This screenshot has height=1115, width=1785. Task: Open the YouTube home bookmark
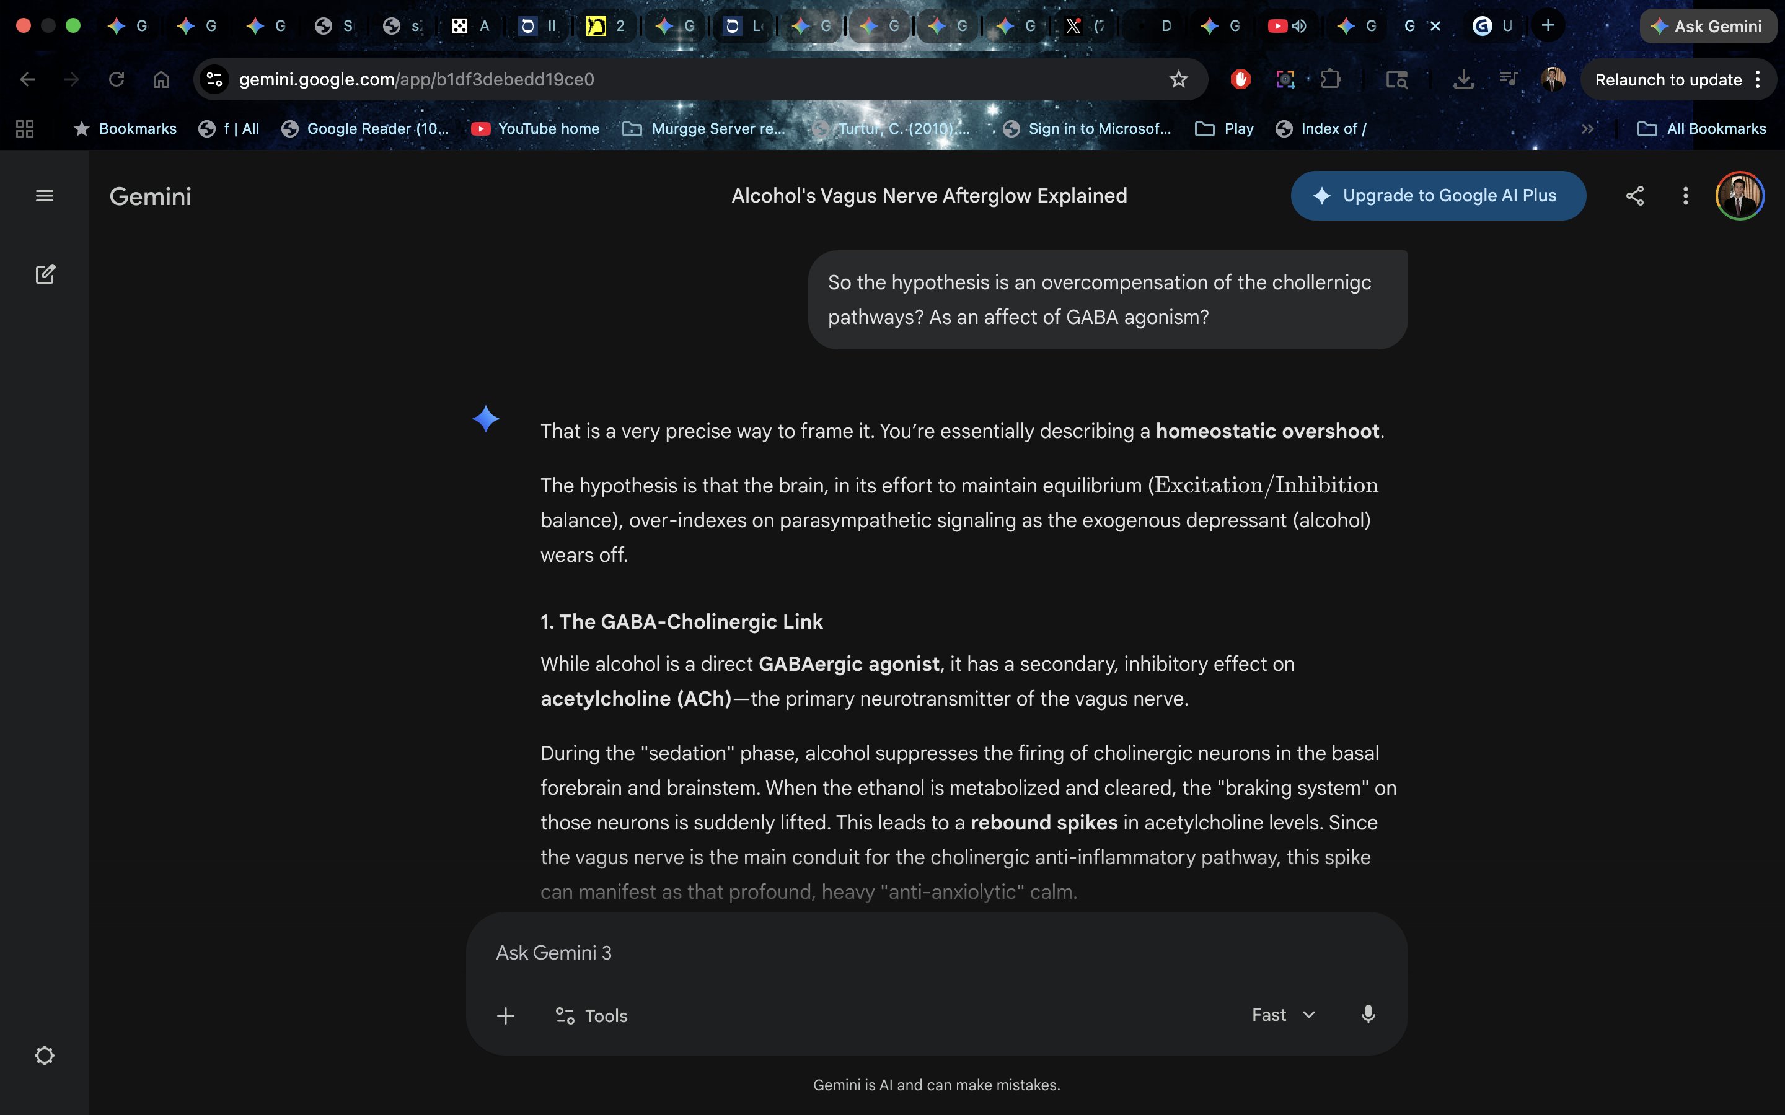(x=535, y=129)
